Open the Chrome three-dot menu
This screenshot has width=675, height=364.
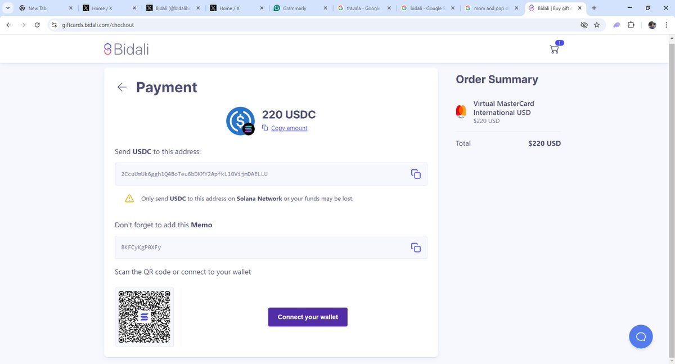[667, 25]
